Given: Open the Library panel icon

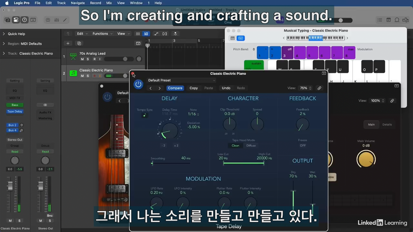Looking at the screenshot, I should [7, 20].
